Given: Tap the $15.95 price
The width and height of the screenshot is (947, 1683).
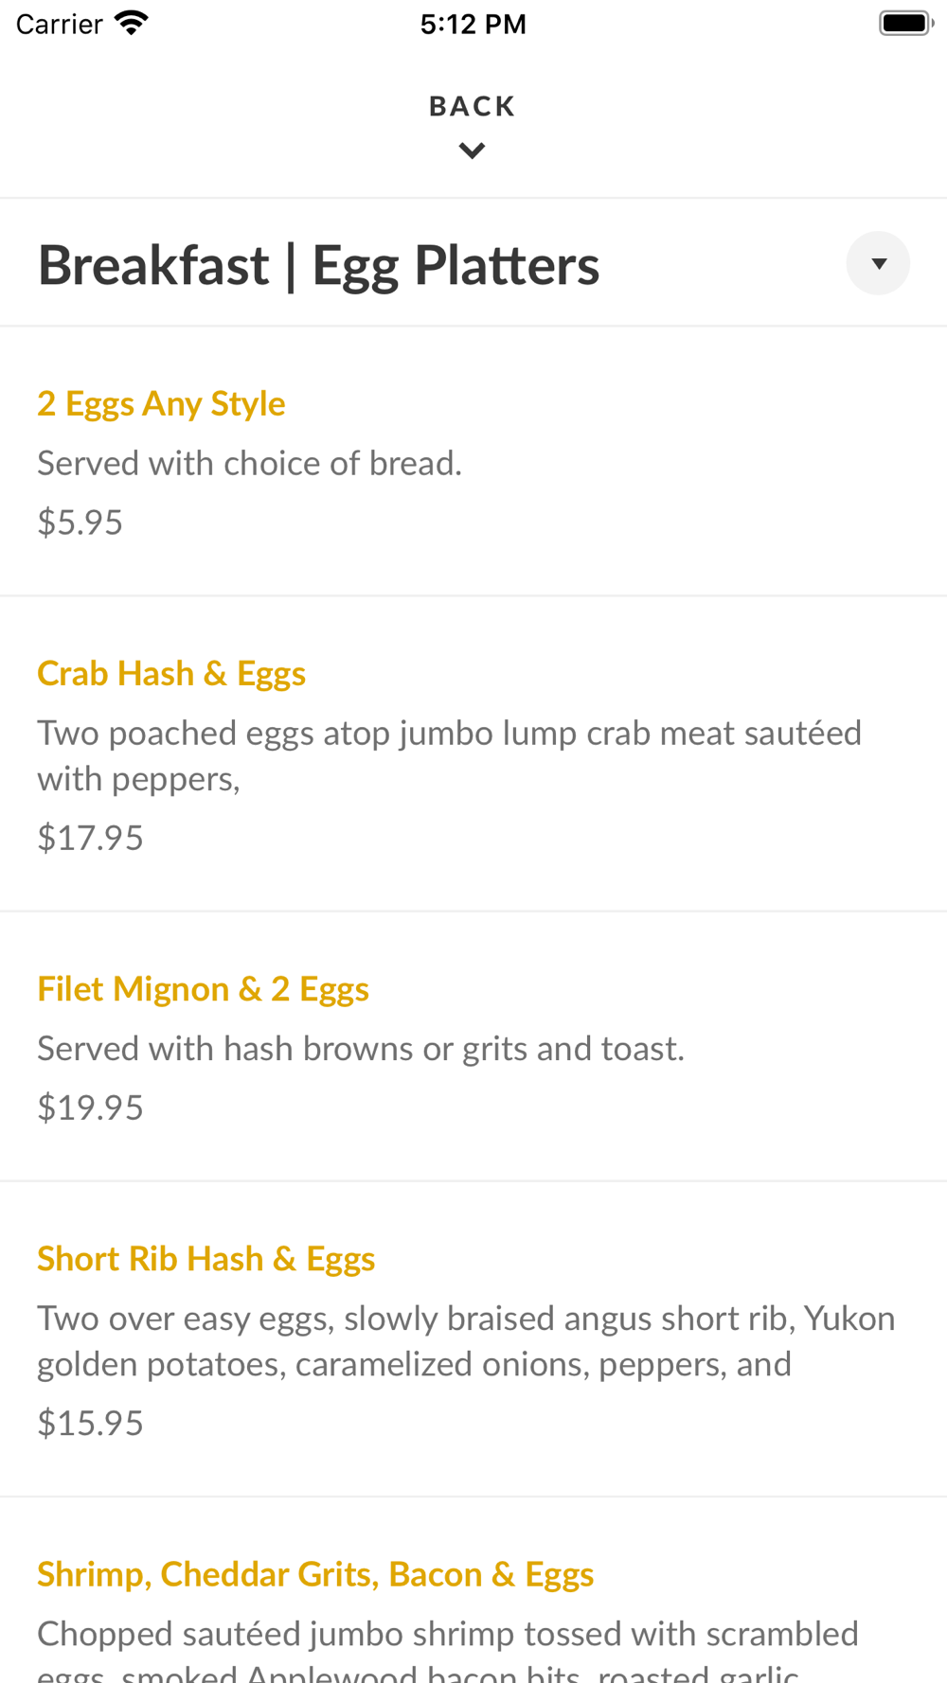Looking at the screenshot, I should click(x=90, y=1423).
